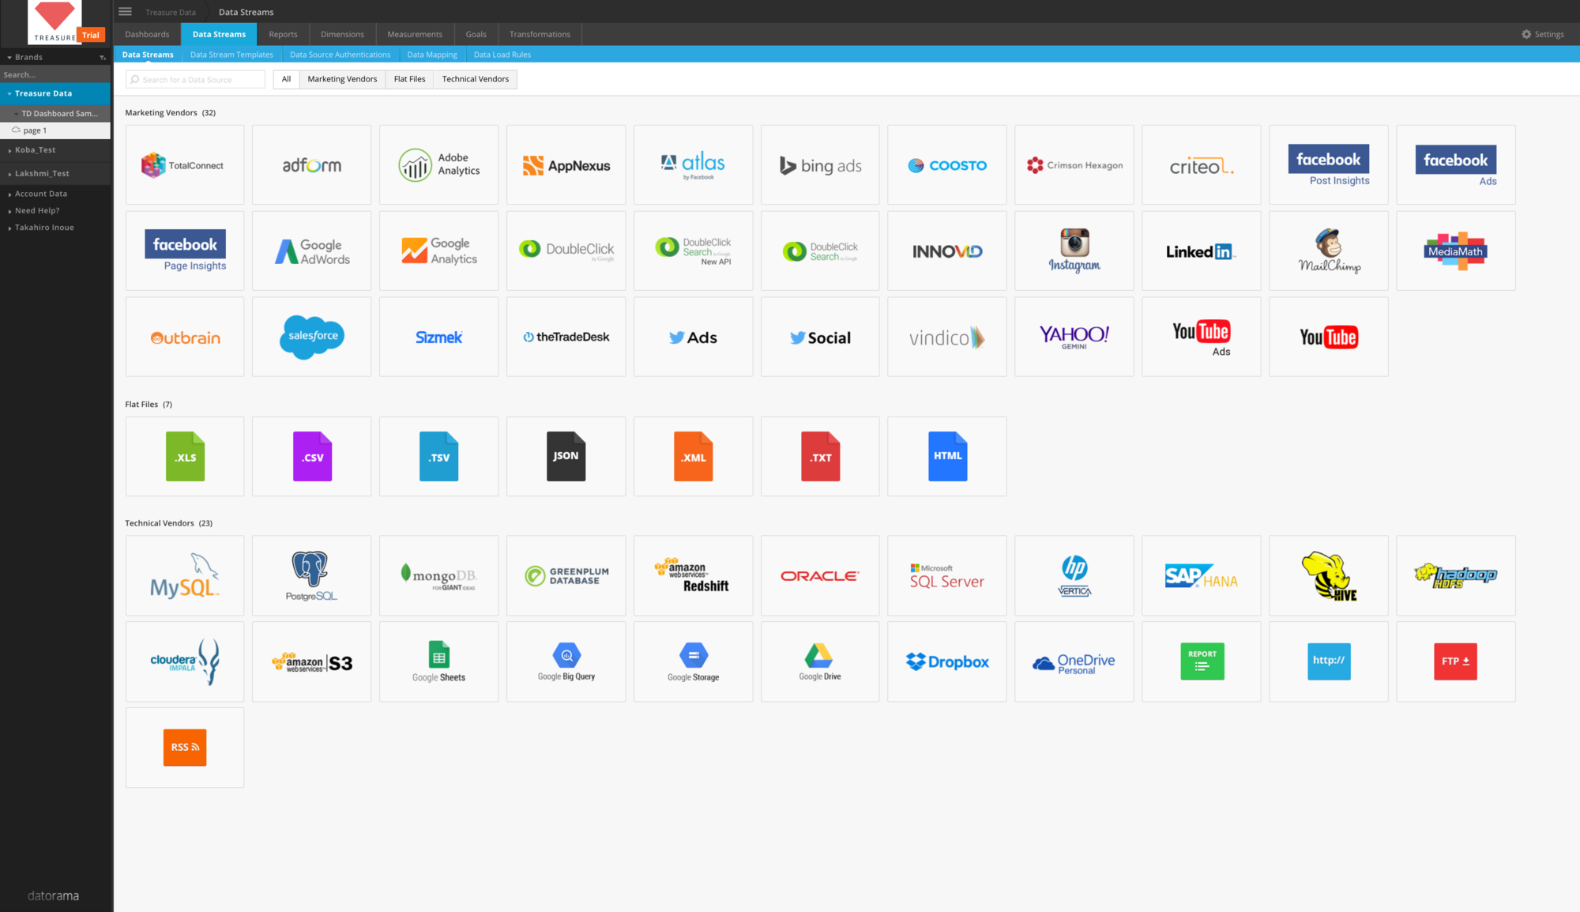Show All data source categories

coord(286,79)
